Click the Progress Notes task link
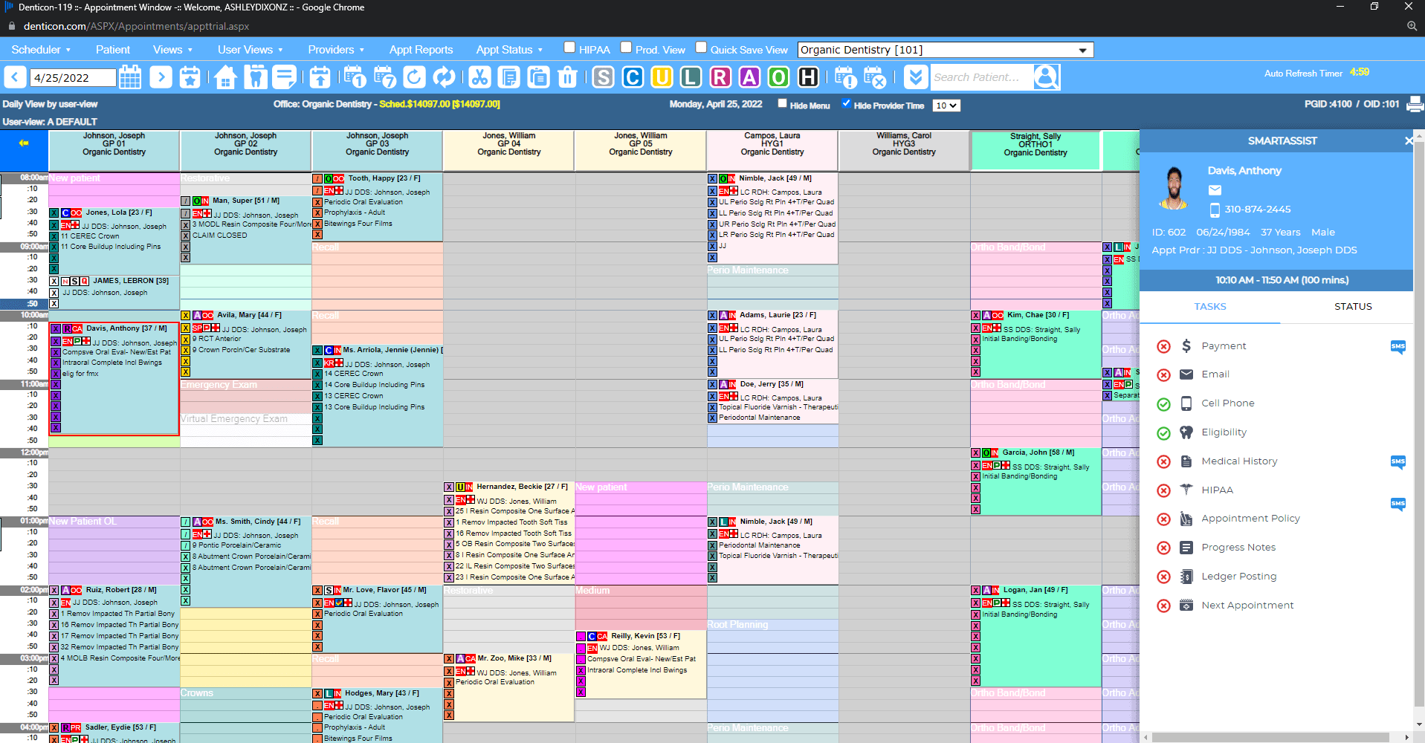This screenshot has width=1425, height=743. (1238, 548)
